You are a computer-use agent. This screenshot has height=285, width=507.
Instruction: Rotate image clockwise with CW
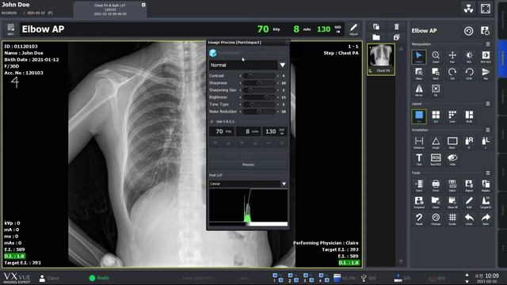452,74
